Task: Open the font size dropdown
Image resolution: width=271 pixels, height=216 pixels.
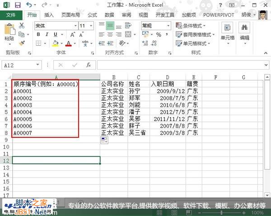Action: pyautogui.click(x=91, y=26)
